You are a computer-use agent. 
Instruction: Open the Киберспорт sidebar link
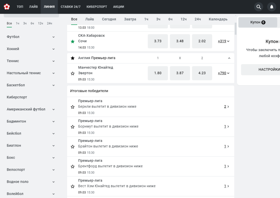[x=17, y=97]
